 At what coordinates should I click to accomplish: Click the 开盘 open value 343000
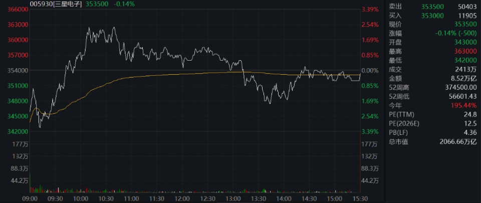[x=465, y=42]
